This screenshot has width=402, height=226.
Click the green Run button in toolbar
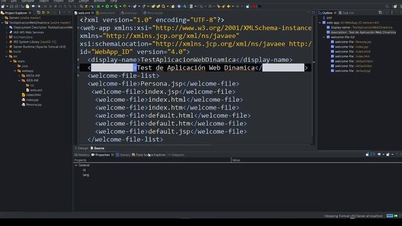click(x=107, y=6)
